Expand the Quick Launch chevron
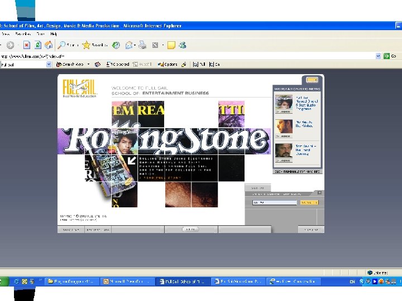402x301 pixels. [x=40, y=280]
